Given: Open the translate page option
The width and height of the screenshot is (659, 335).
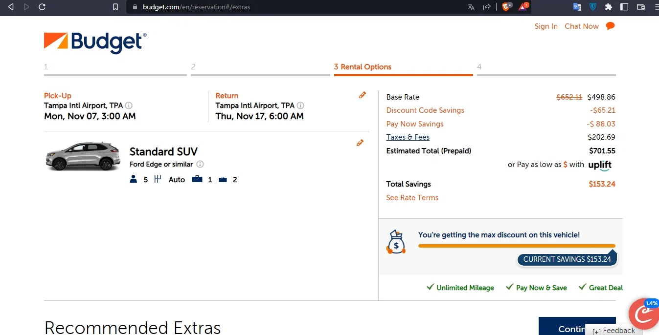Looking at the screenshot, I should tap(471, 7).
